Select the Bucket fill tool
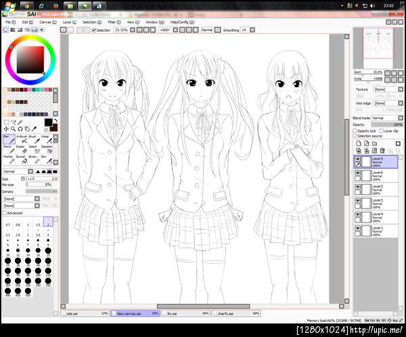Image resolution: width=406 pixels, height=337 pixels. pyautogui.click(x=22, y=160)
